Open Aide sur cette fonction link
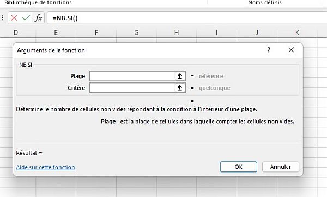Viewport: 327px width, 197px height. [x=45, y=167]
